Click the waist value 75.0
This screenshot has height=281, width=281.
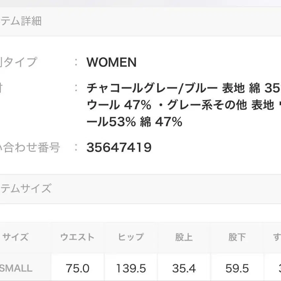tap(77, 269)
